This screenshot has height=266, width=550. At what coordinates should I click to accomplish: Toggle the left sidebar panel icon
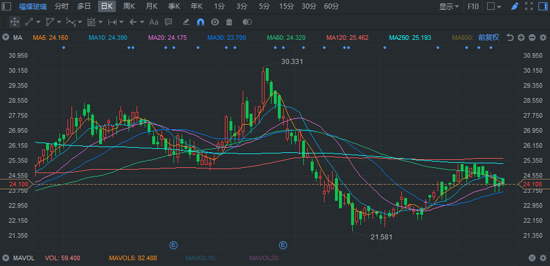point(6,6)
